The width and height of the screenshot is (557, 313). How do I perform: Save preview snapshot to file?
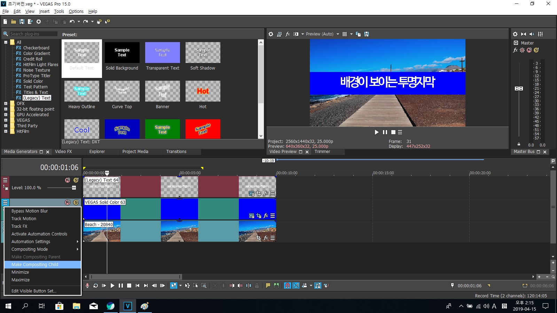pos(367,34)
